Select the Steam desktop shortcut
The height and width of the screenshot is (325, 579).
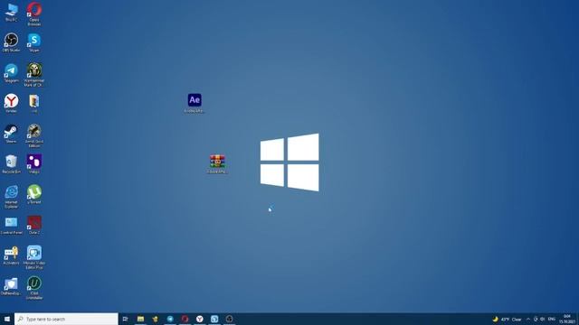click(11, 134)
